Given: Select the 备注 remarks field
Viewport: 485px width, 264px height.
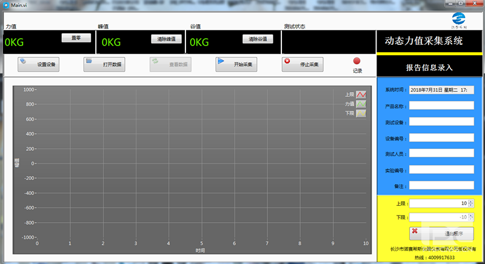Looking at the screenshot, I should tap(441, 186).
